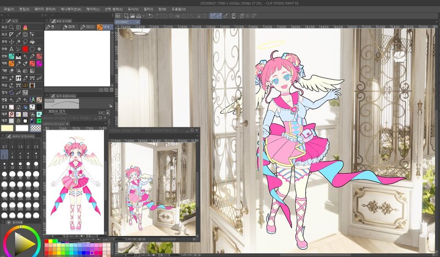Select the white sub color swatch
440x257 pixels.
click(x=22, y=128)
